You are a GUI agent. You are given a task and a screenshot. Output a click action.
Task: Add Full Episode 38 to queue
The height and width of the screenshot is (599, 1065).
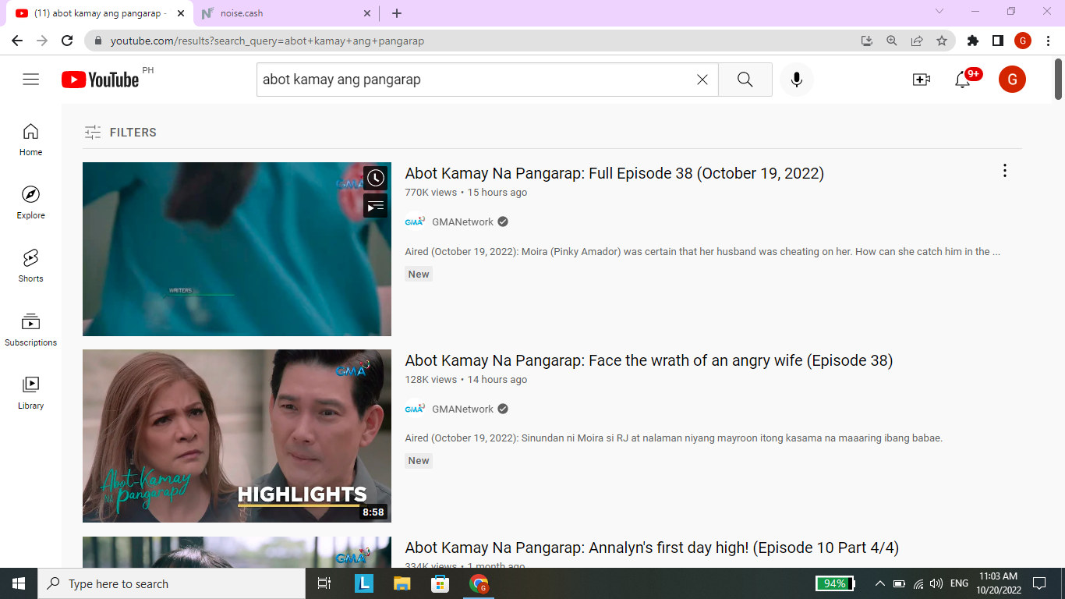click(376, 206)
